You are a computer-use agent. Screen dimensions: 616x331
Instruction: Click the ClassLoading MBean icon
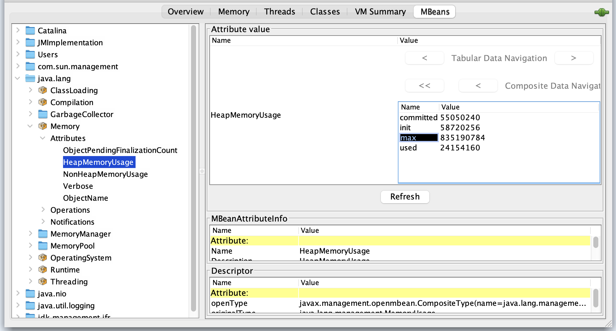43,91
